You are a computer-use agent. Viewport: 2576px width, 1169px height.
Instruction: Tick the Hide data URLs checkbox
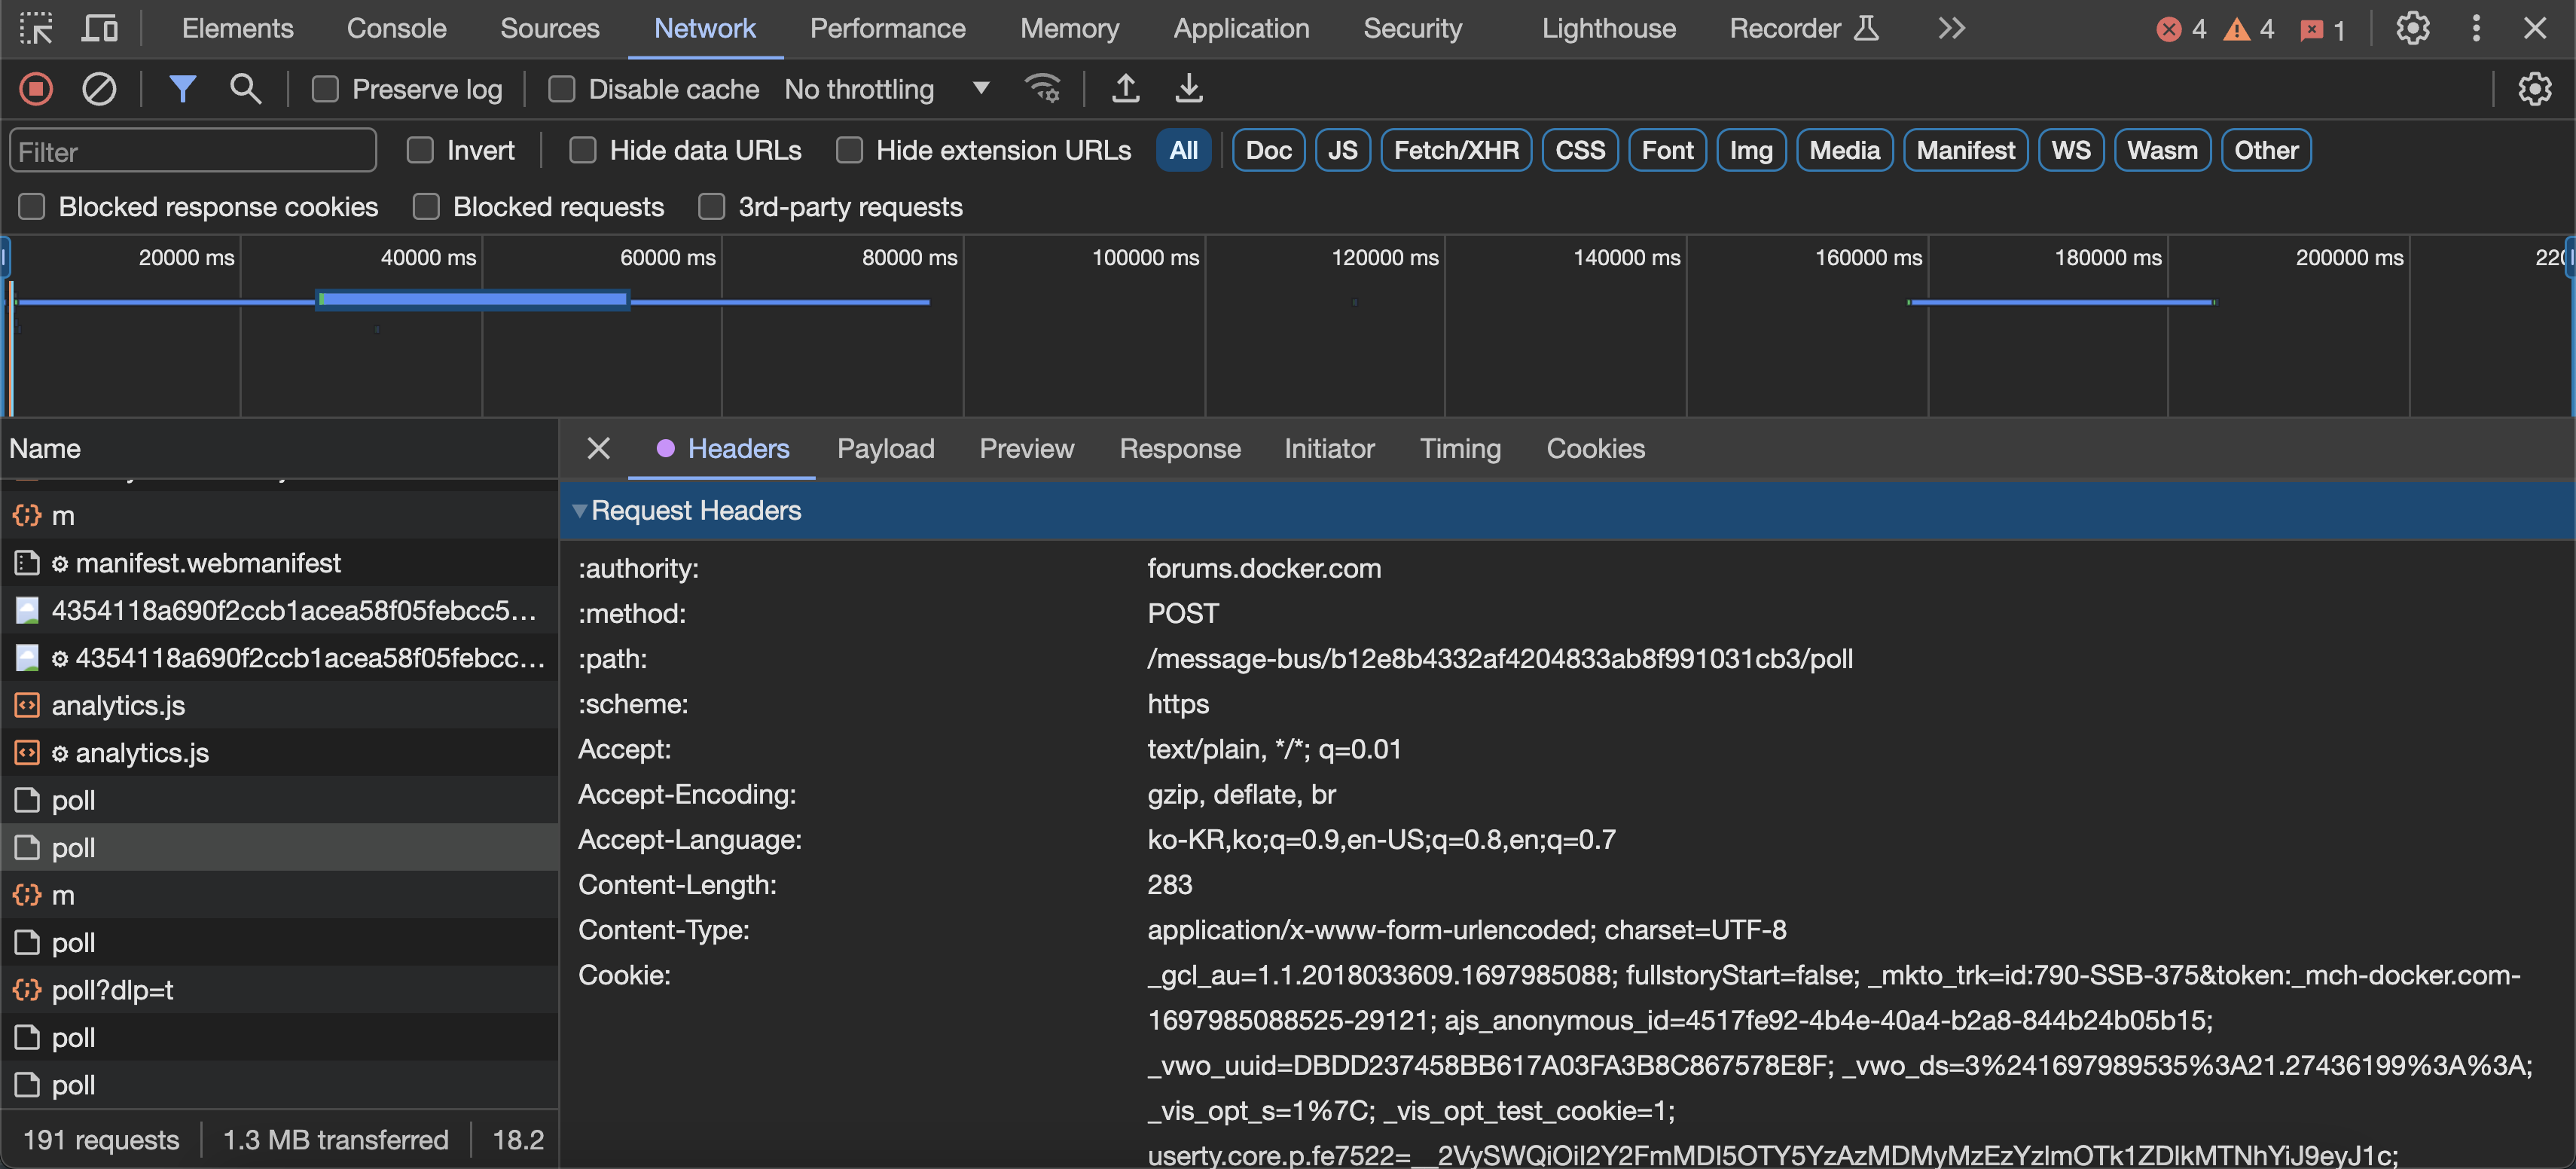(x=583, y=150)
